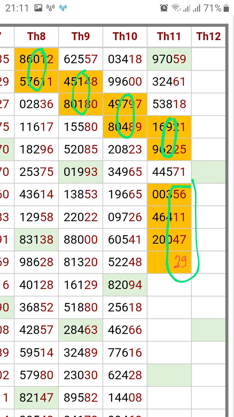
Task: Select the Th9 column header
Action: [x=81, y=36]
